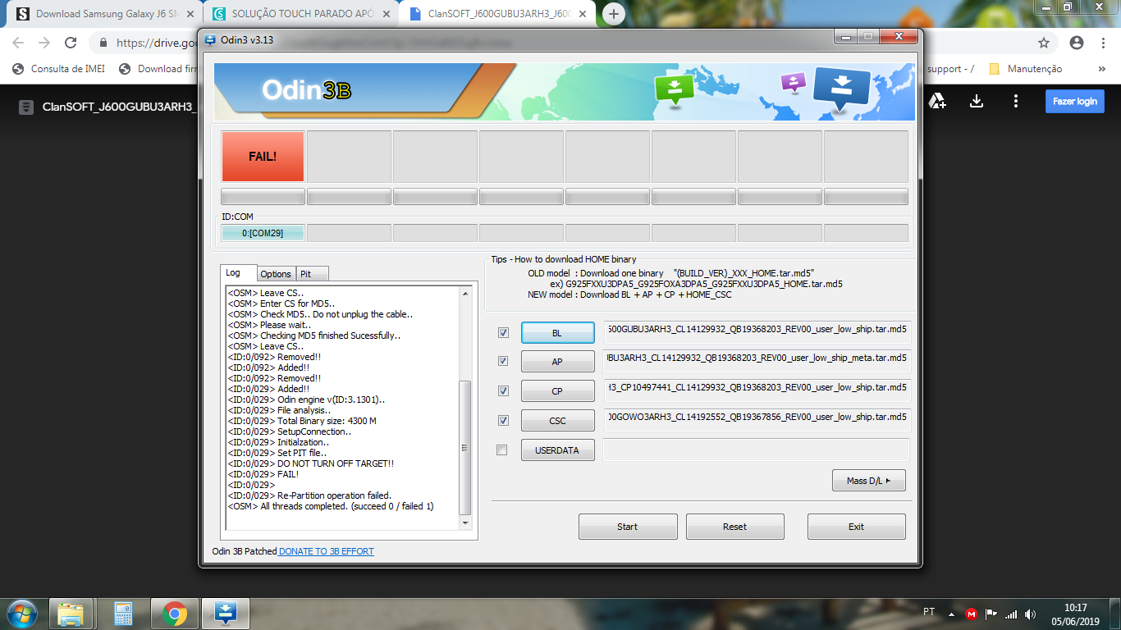Uncheck the AP file checkbox
This screenshot has width=1121, height=630.
(503, 361)
